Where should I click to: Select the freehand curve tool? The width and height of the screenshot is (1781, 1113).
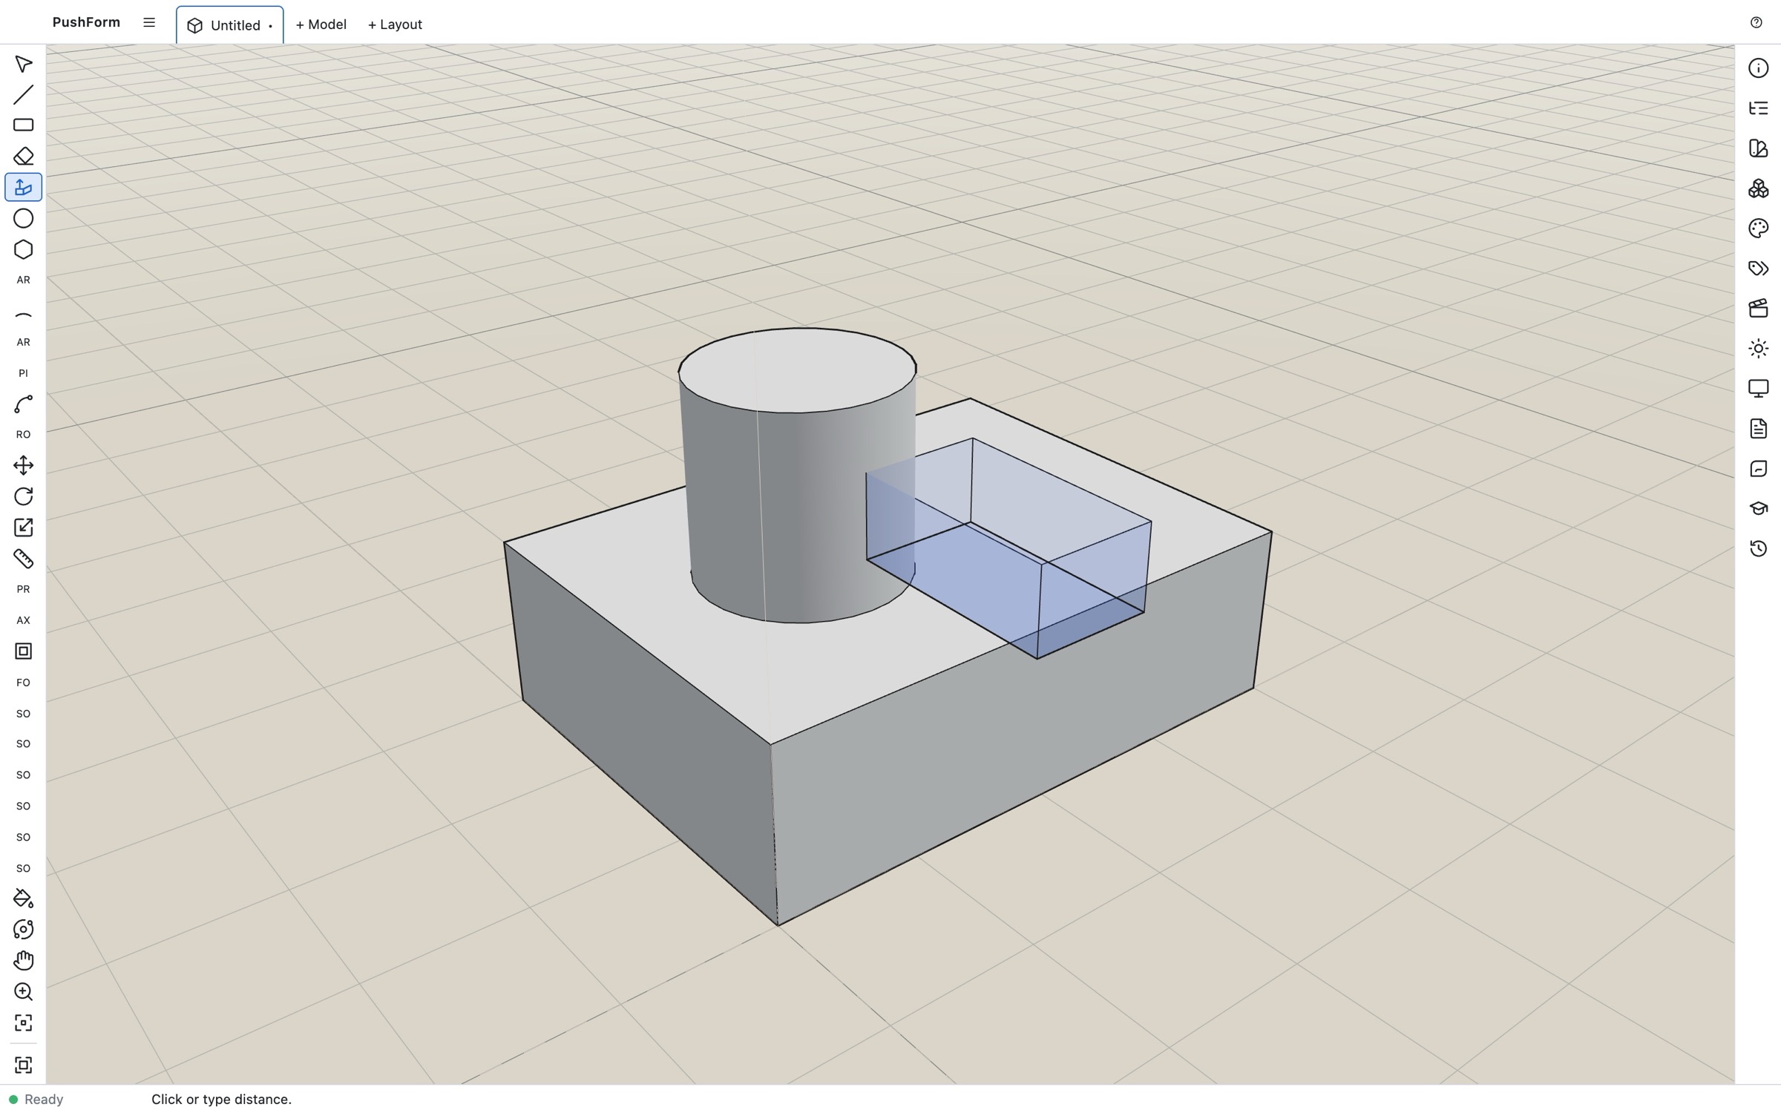pyautogui.click(x=23, y=404)
